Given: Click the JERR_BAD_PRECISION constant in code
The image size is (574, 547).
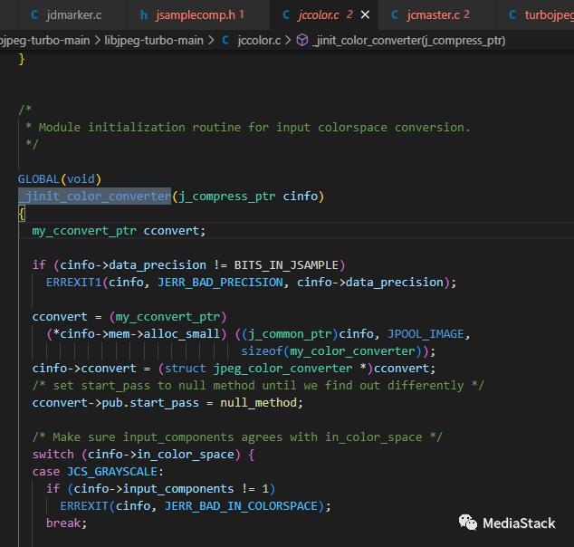Looking at the screenshot, I should coord(220,282).
